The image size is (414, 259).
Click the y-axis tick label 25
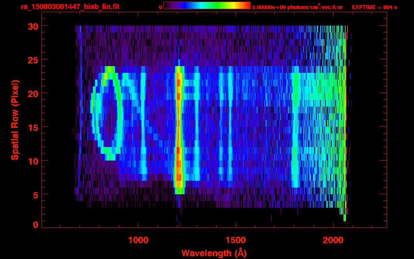click(x=33, y=60)
